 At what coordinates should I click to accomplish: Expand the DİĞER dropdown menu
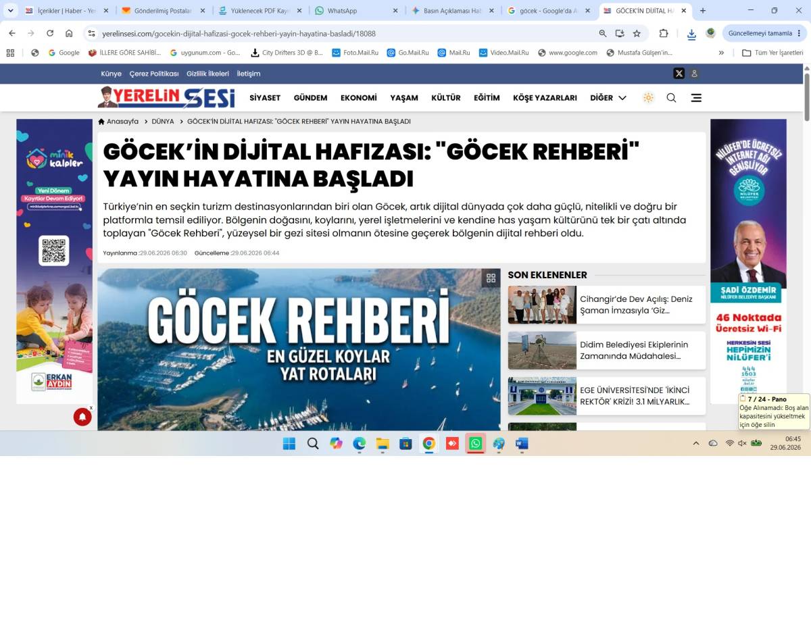tap(608, 98)
